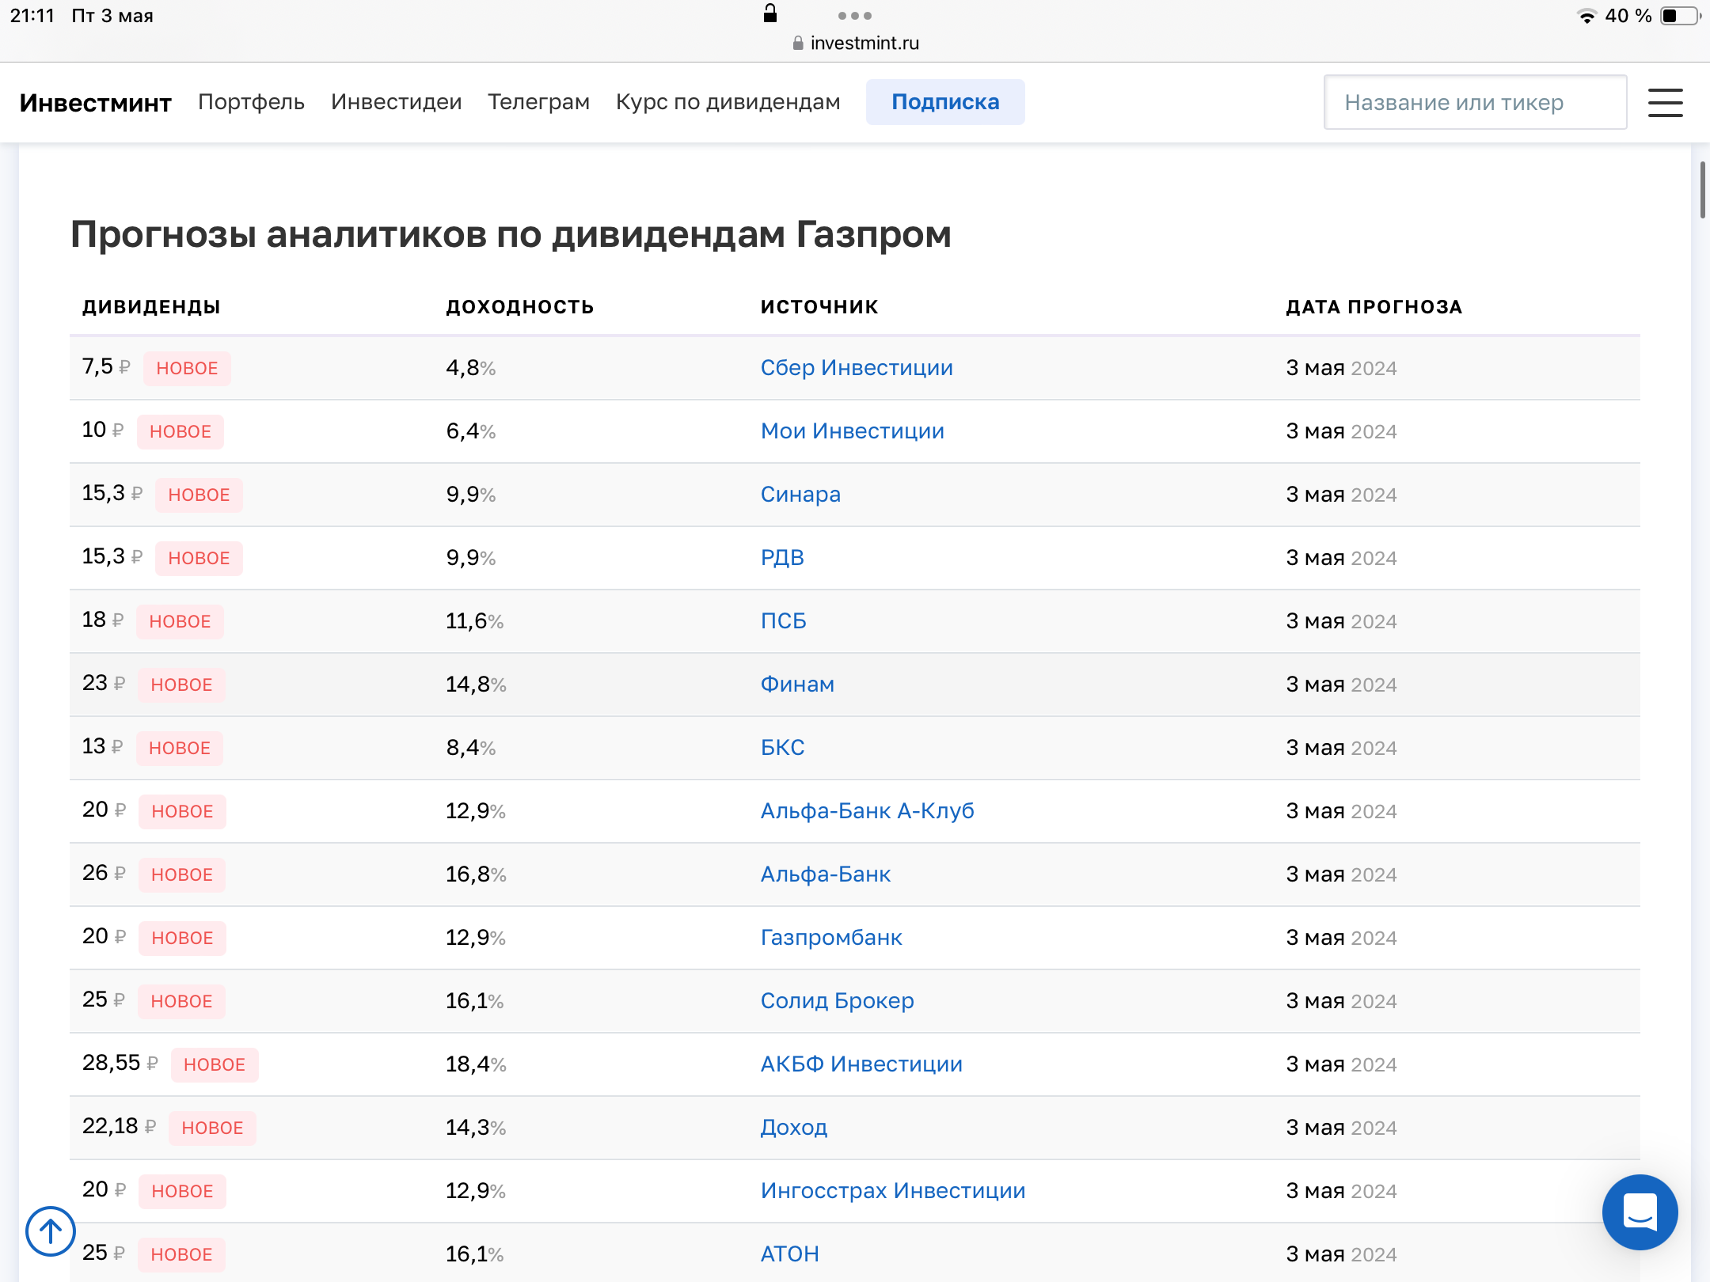Screen dimensions: 1710x1282
Task: Open the ПСБ source link
Action: coord(783,621)
